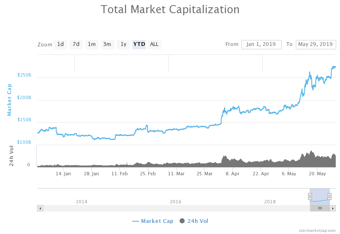This screenshot has width=340, height=234.
Task: Switch zoom to 3m
Action: [107, 44]
